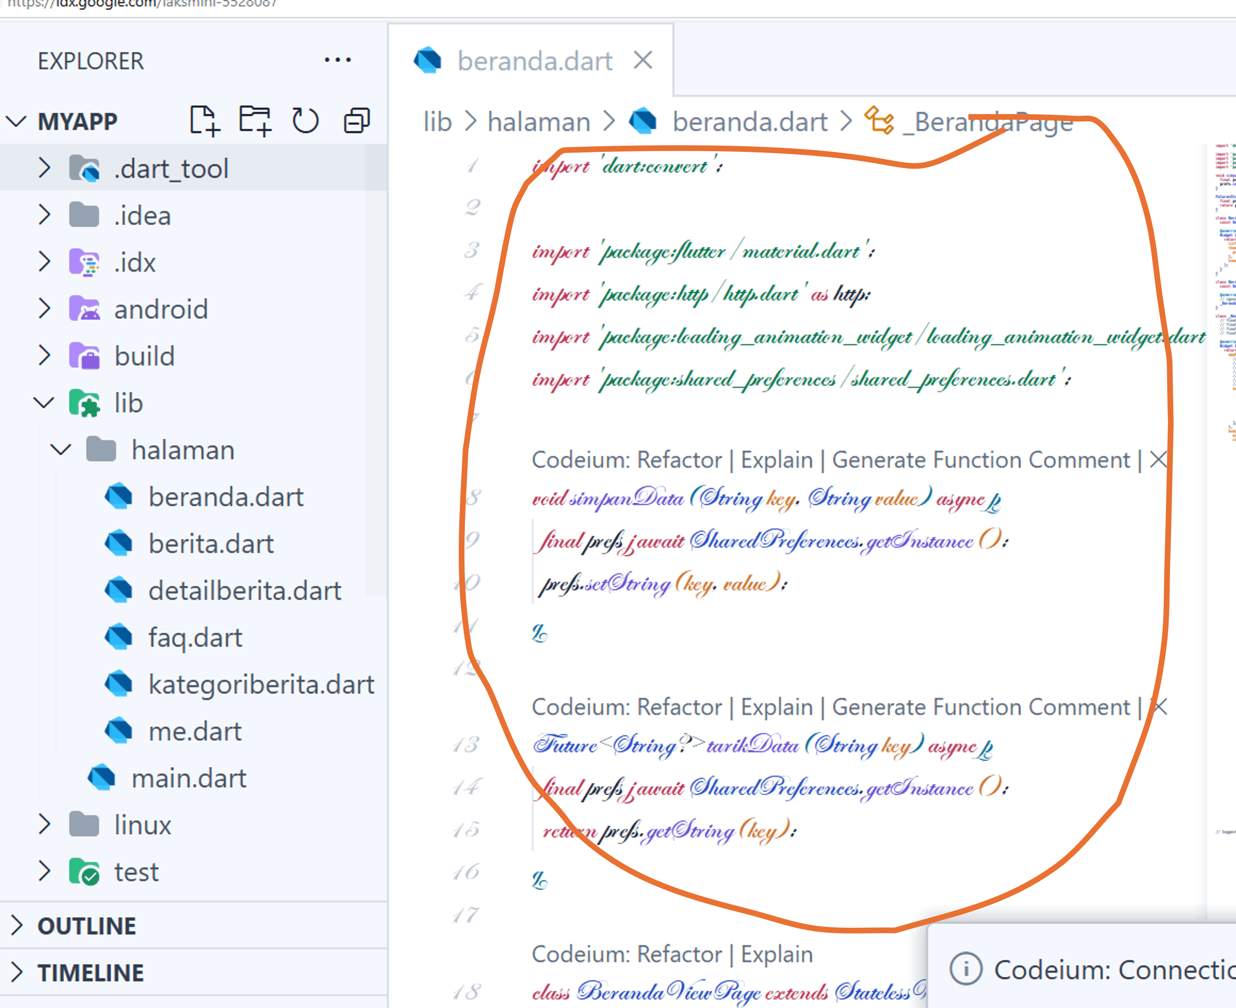1236x1008 pixels.
Task: Click the Codeium notification info icon
Action: [x=965, y=968]
